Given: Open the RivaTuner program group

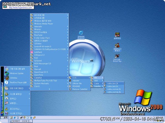Looking at the screenshot, I should 49,35.
